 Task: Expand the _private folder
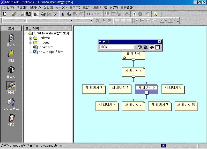pyautogui.click(x=31, y=38)
